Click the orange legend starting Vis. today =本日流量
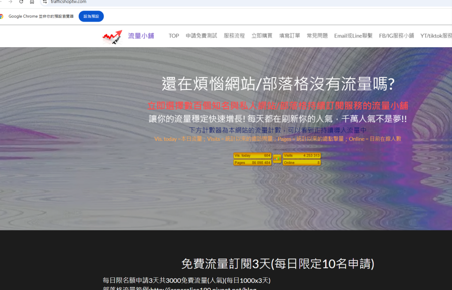 click(x=278, y=139)
